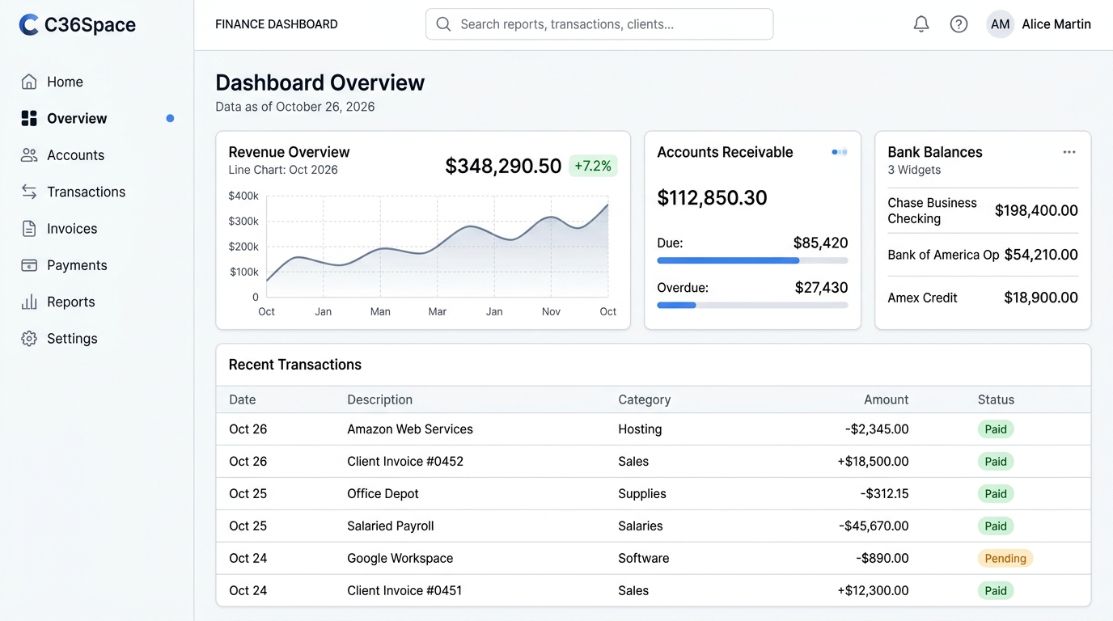This screenshot has height=621, width=1113.
Task: Click Chase Business Checking balance row
Action: pyautogui.click(x=983, y=210)
